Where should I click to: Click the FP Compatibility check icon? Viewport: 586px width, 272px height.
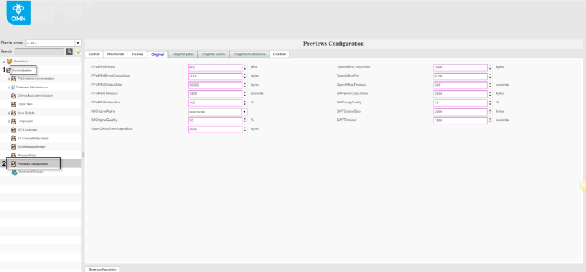14,139
